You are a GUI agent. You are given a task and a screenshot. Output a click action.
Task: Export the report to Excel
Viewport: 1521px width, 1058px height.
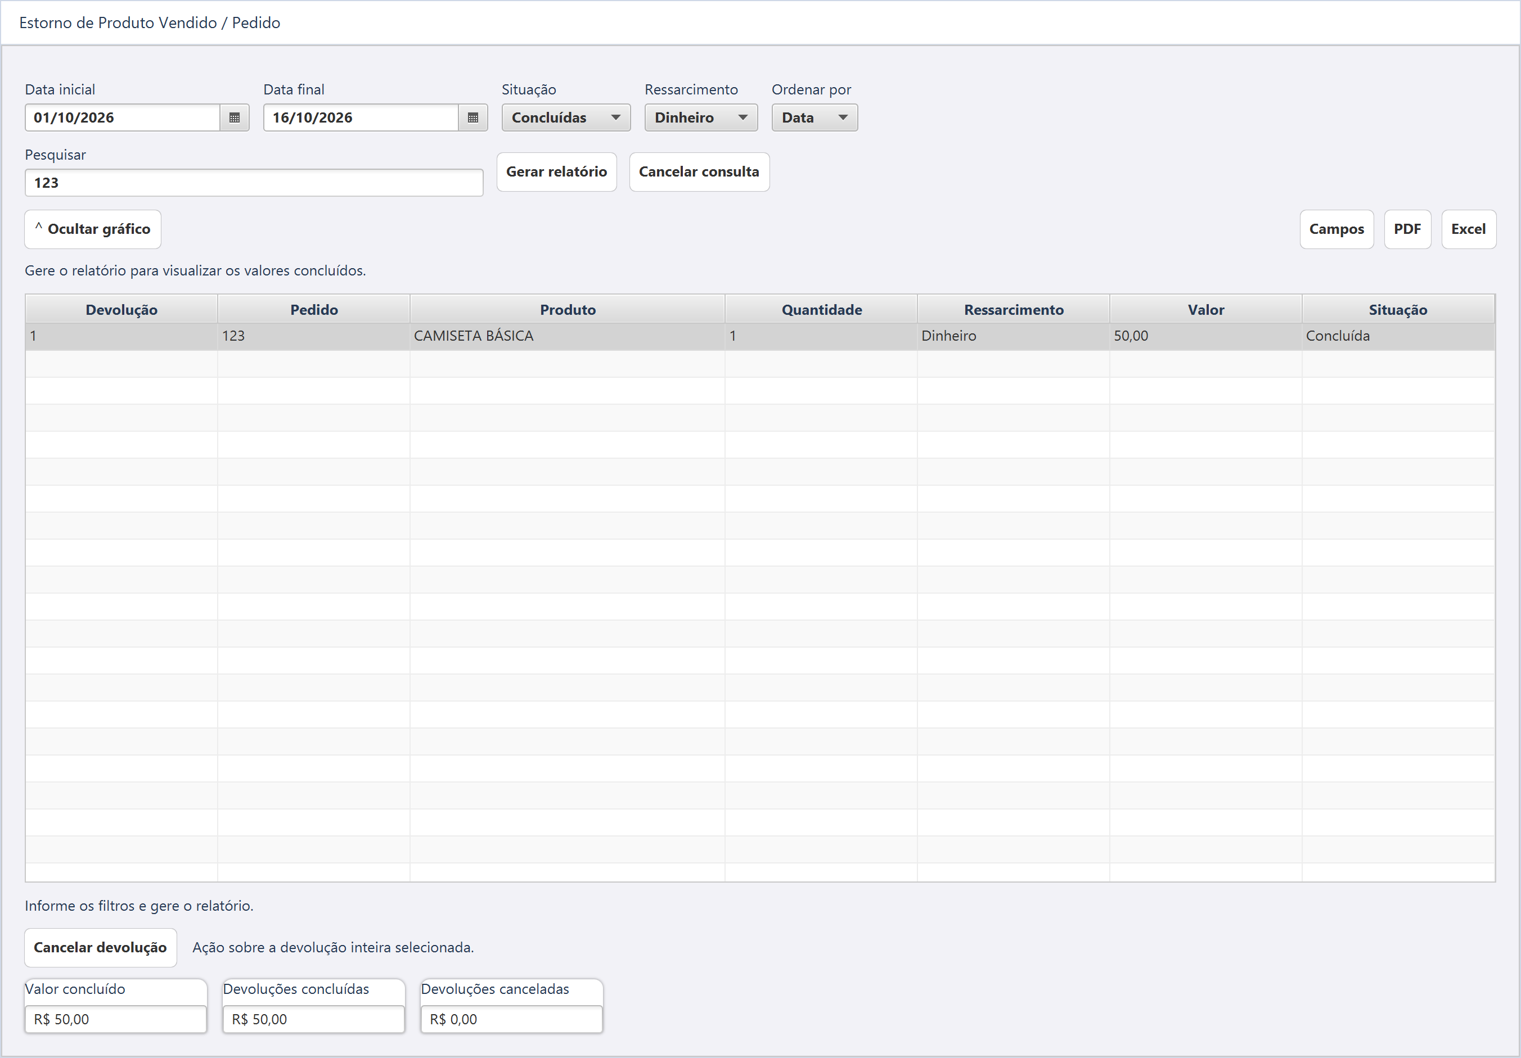1468,229
